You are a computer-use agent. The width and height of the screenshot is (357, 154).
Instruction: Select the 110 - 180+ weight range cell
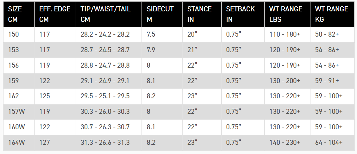[x=285, y=34]
